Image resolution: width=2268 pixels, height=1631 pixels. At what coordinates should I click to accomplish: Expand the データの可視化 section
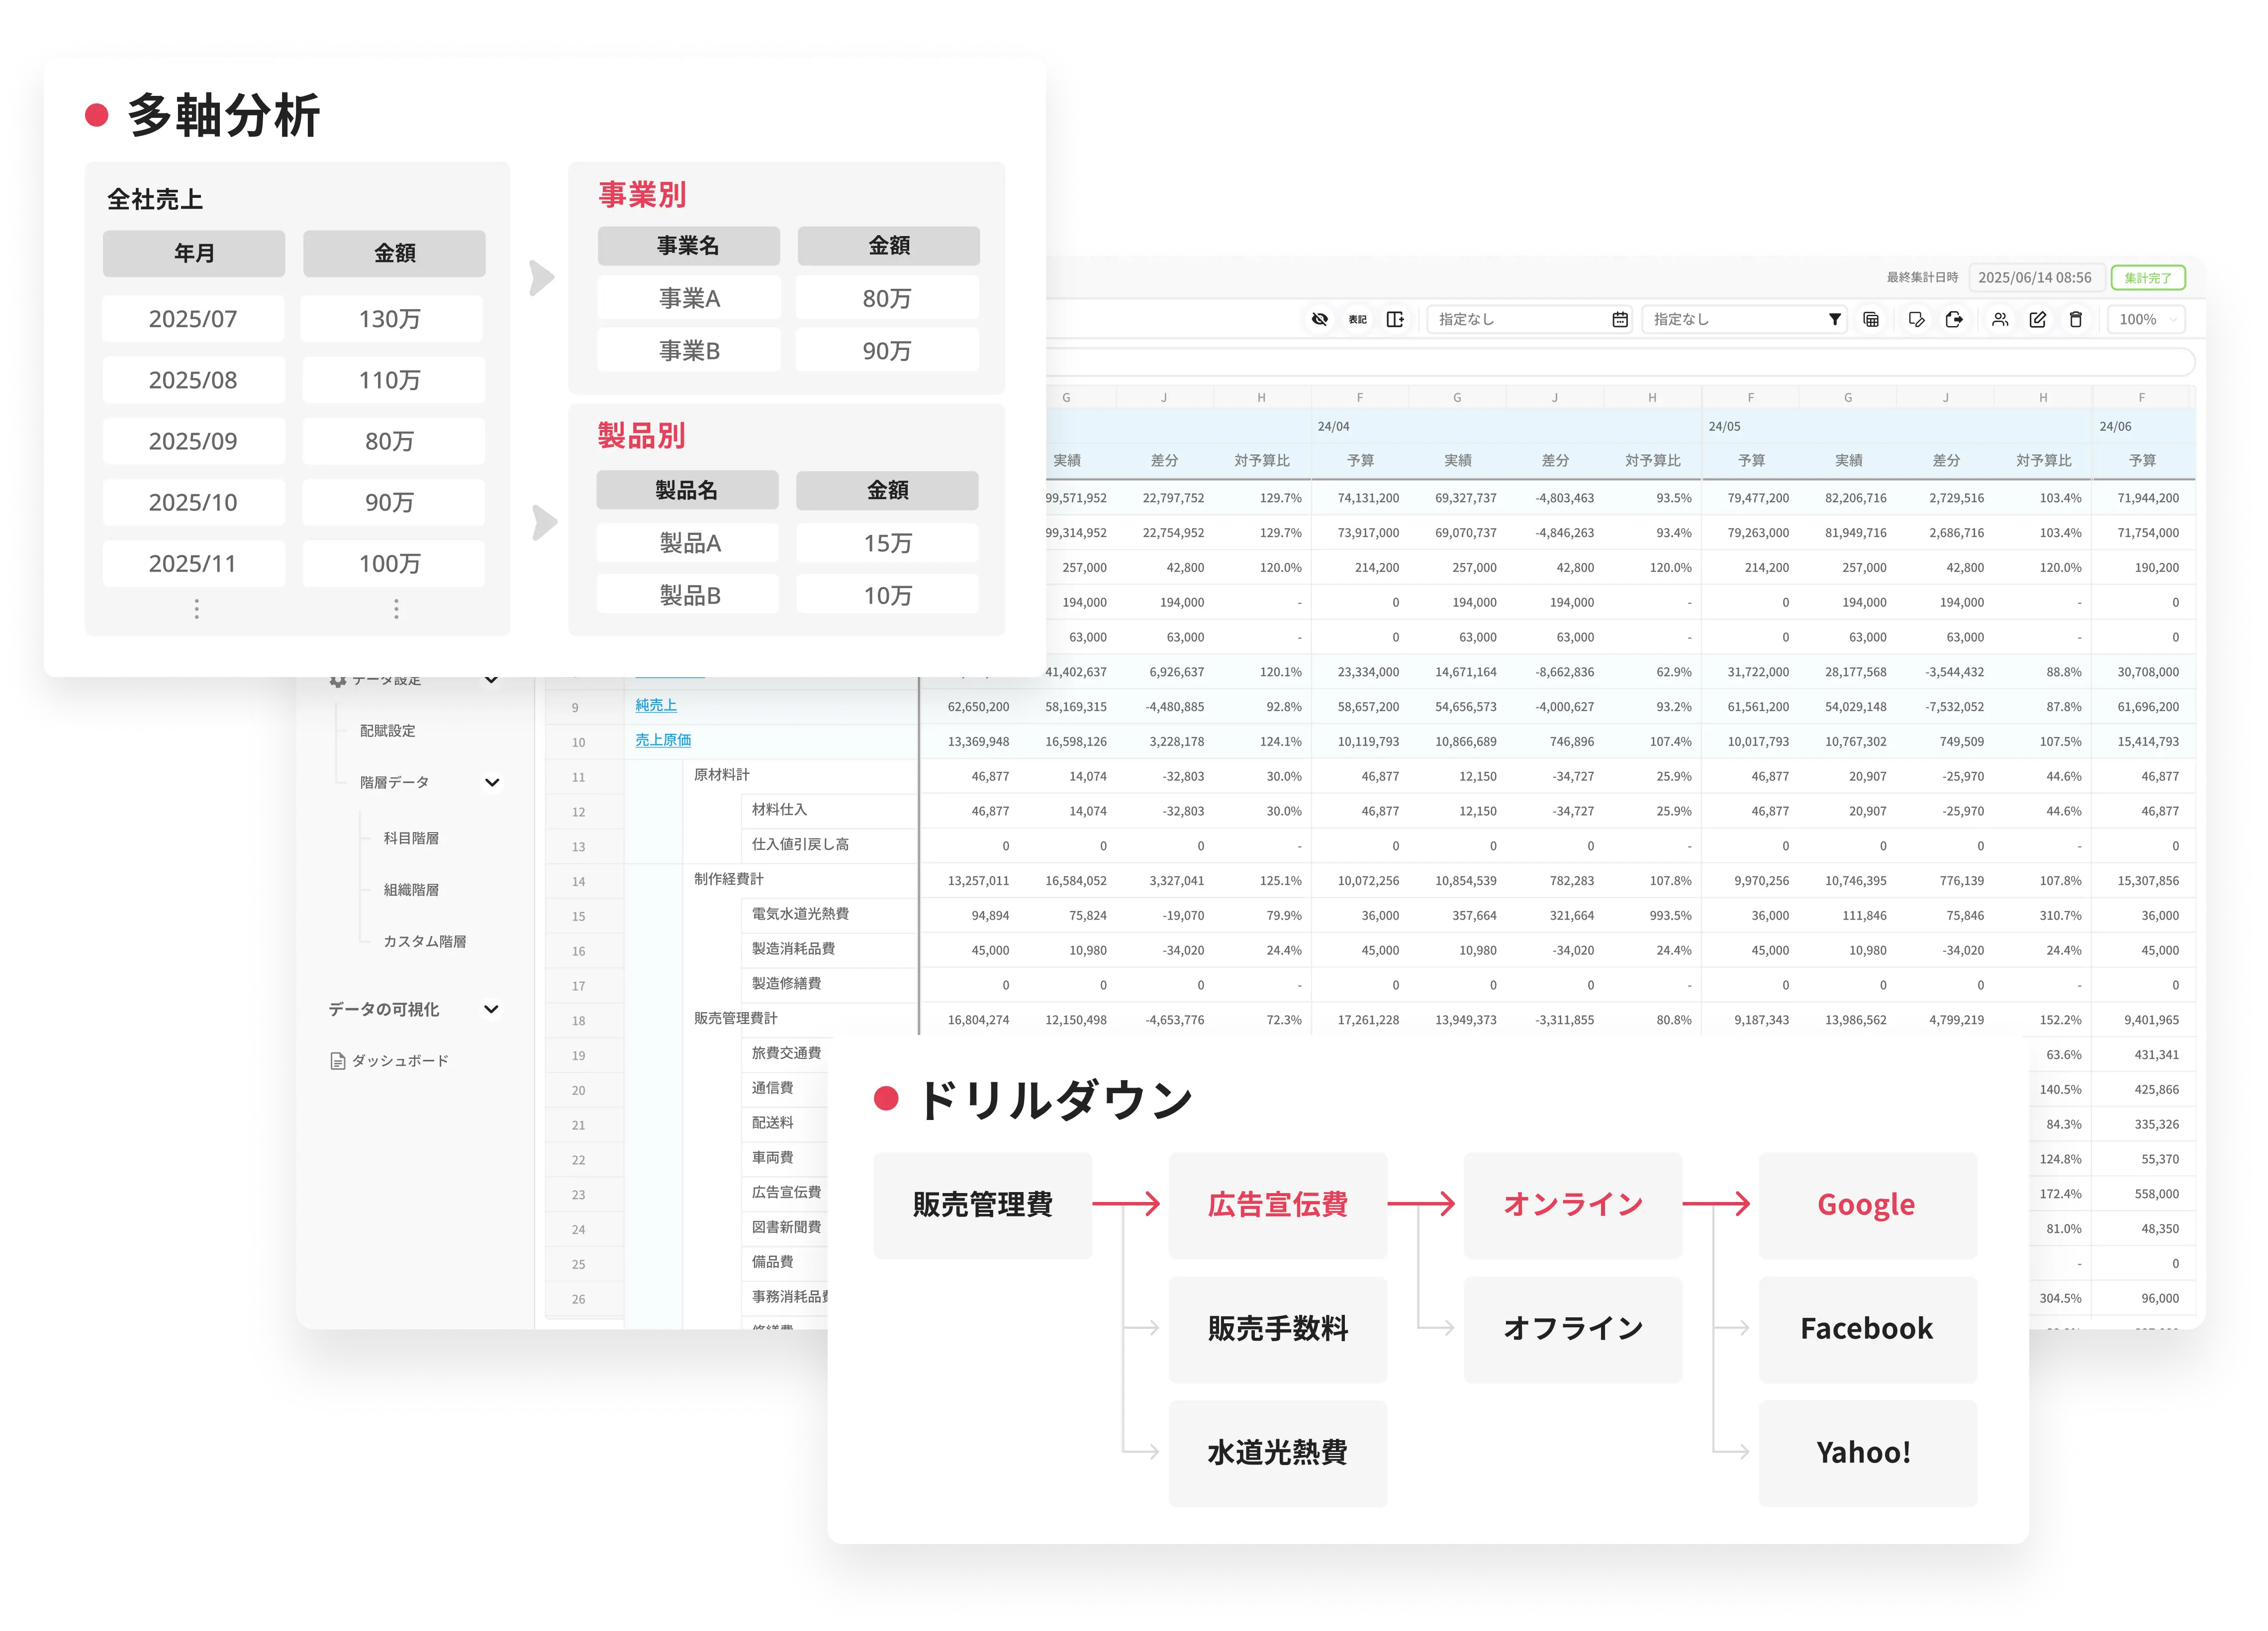click(x=491, y=1010)
